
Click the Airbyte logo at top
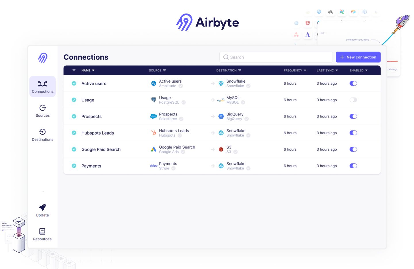207,22
